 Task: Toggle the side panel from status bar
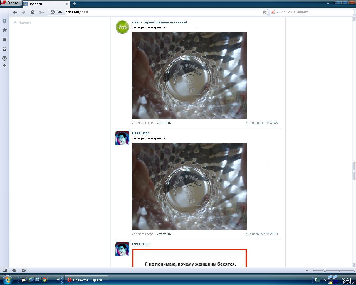(x=5, y=270)
